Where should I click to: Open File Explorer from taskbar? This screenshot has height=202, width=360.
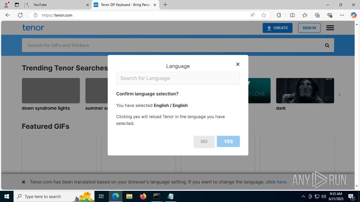[x=129, y=196]
